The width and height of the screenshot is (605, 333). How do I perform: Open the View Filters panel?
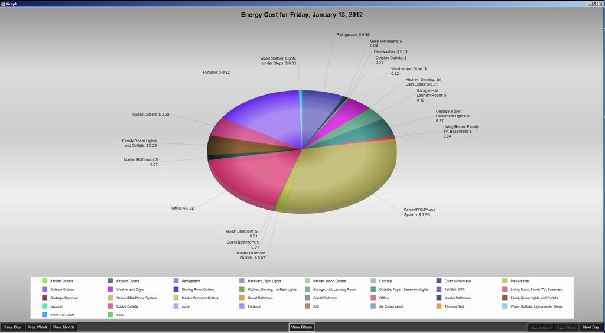click(x=302, y=327)
